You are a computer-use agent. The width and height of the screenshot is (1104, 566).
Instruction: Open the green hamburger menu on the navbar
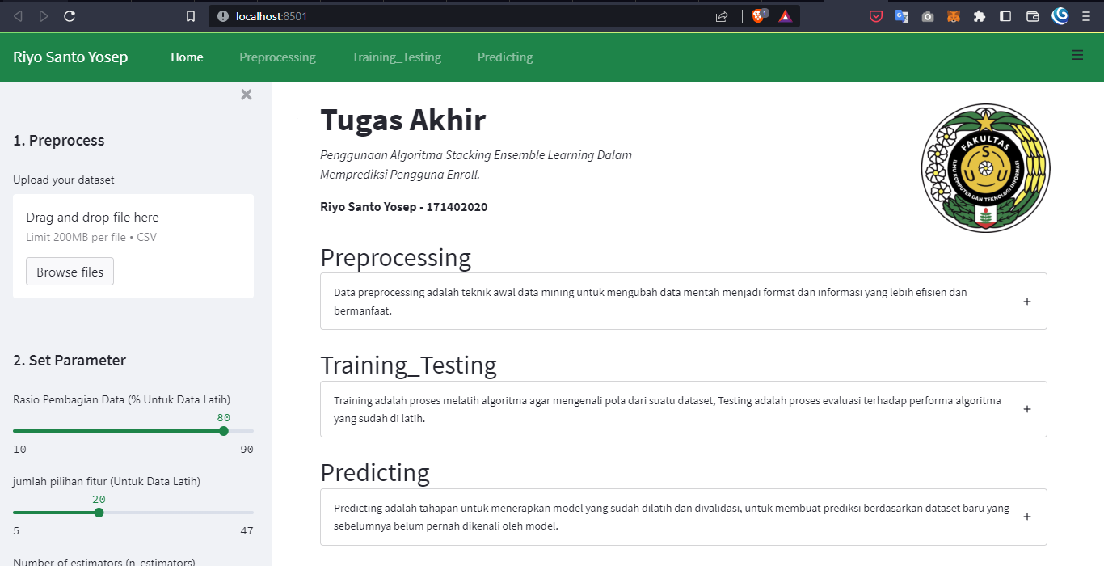(x=1077, y=55)
